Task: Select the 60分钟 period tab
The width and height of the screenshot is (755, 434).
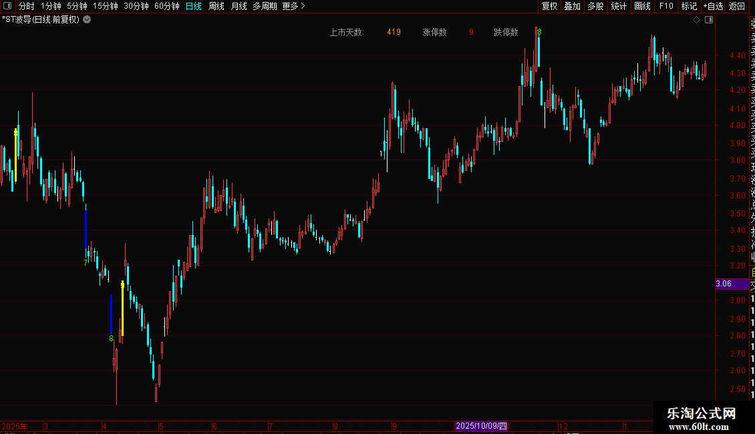Action: pos(167,6)
